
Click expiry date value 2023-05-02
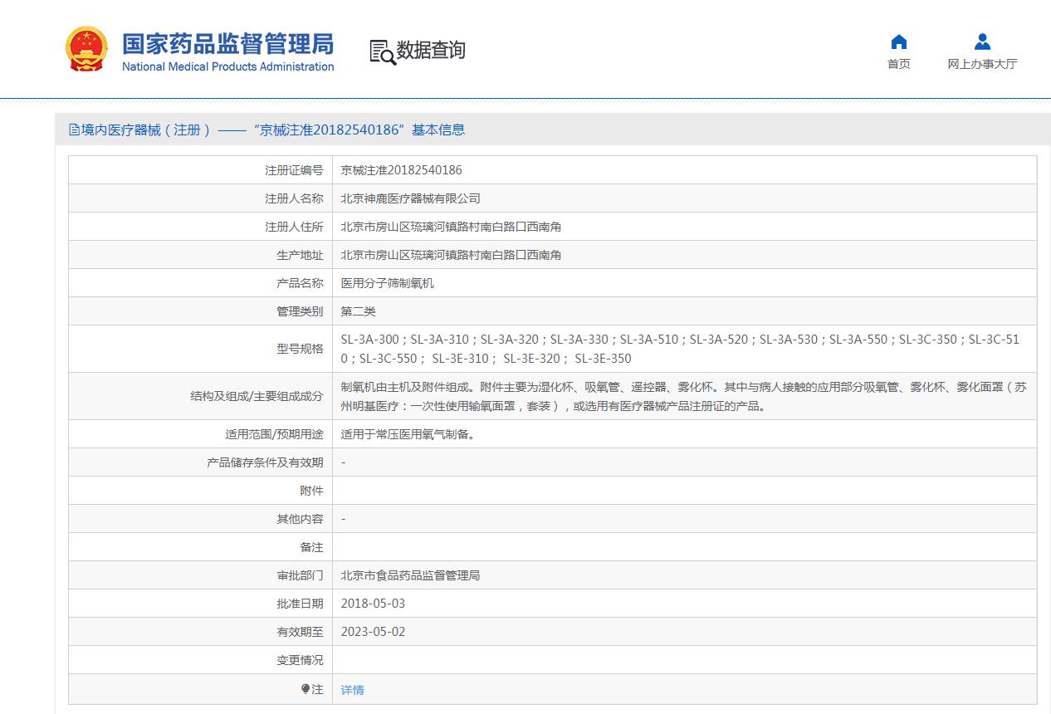coord(373,632)
